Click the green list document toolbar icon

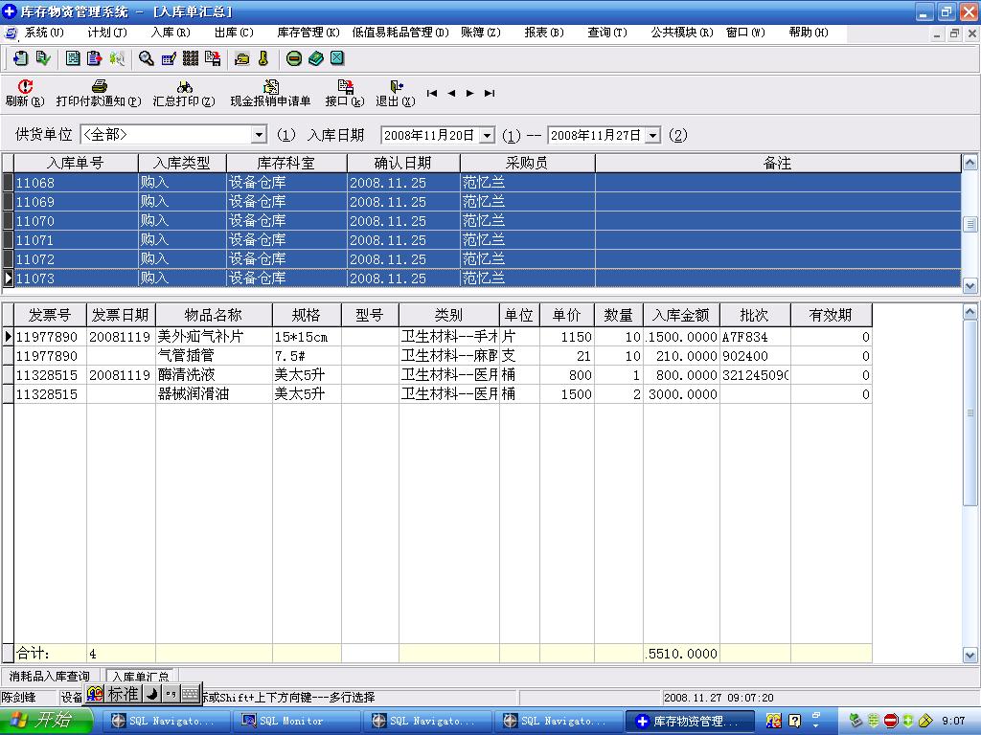(x=73, y=58)
